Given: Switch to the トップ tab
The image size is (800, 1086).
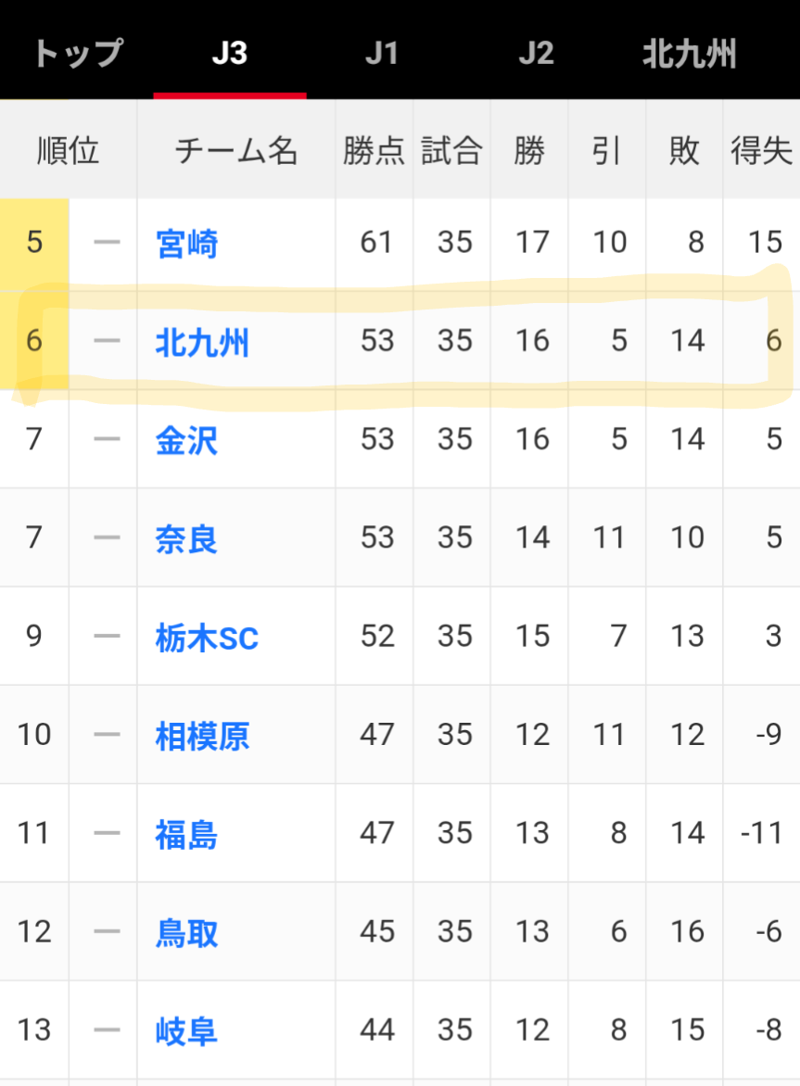Looking at the screenshot, I should pyautogui.click(x=78, y=53).
